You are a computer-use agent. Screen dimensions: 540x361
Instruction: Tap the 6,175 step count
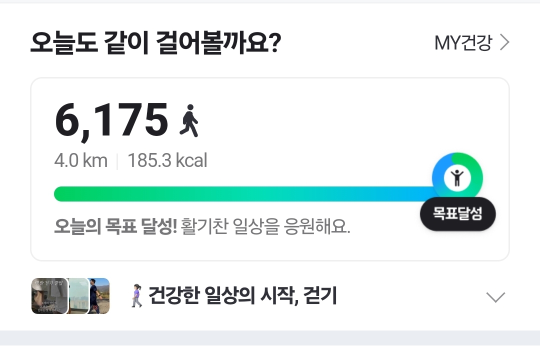coord(111,120)
